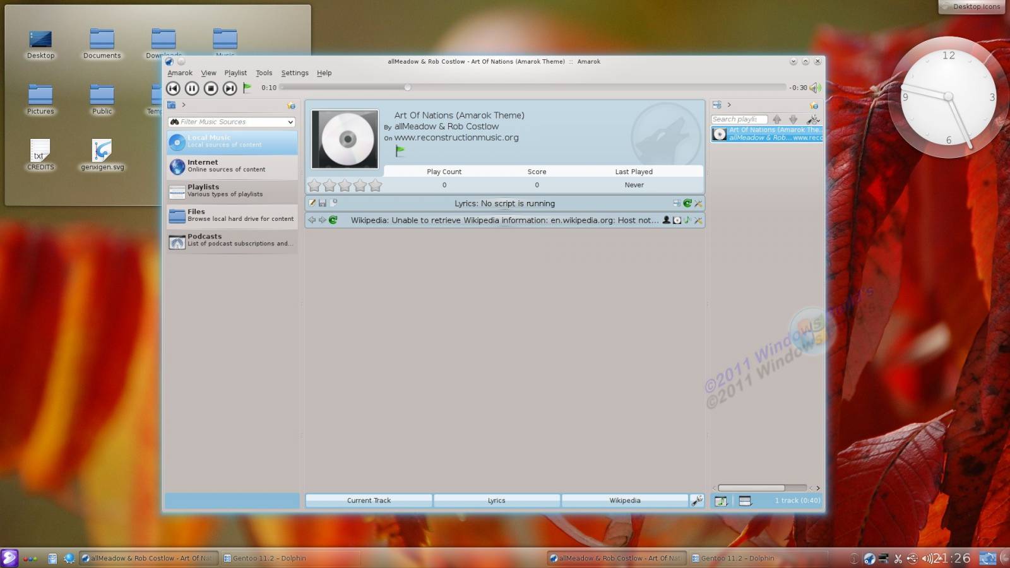Open the Amarok menu
1010x568 pixels.
click(x=180, y=73)
